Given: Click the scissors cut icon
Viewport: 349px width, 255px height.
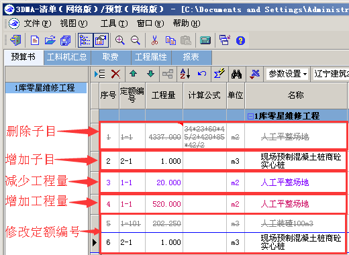Looking at the screenshot, I should [154, 40].
